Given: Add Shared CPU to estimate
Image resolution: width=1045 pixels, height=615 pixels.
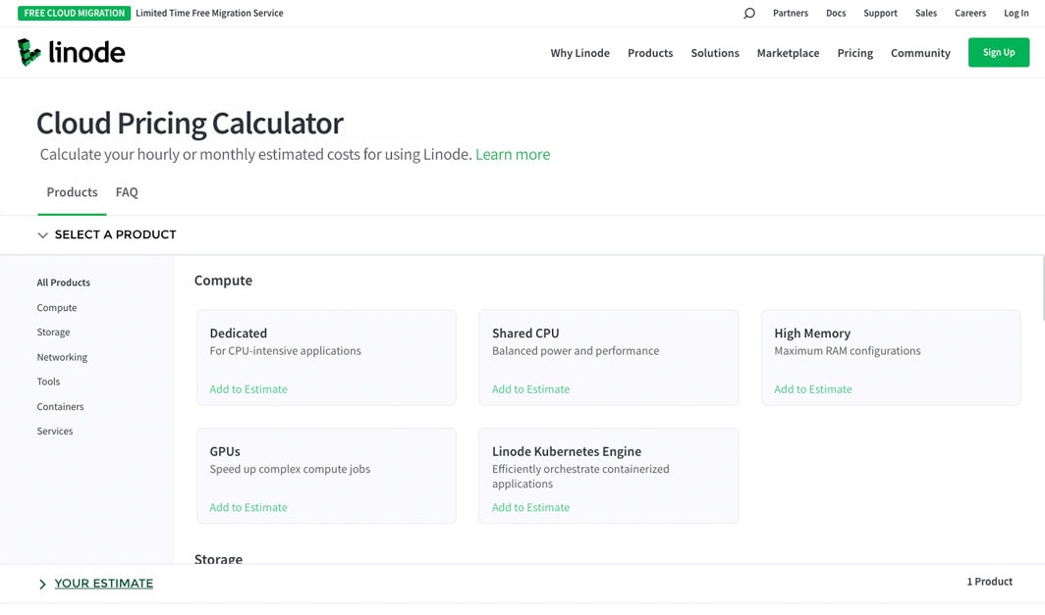Looking at the screenshot, I should coord(530,389).
